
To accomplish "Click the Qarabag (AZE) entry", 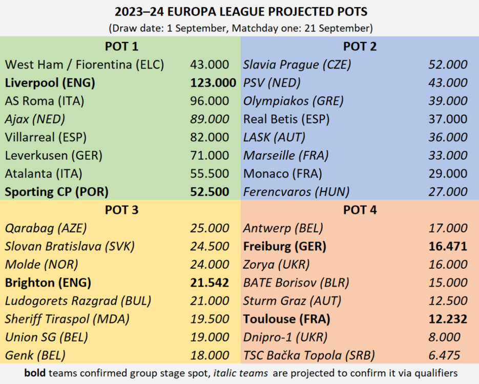I will [46, 228].
